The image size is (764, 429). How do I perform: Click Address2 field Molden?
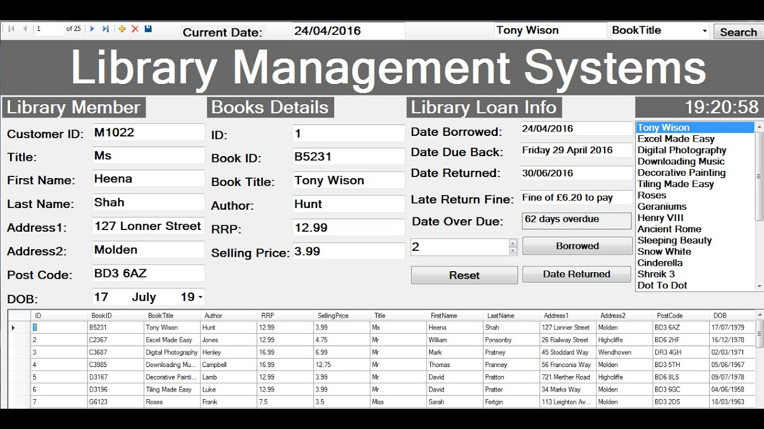149,250
